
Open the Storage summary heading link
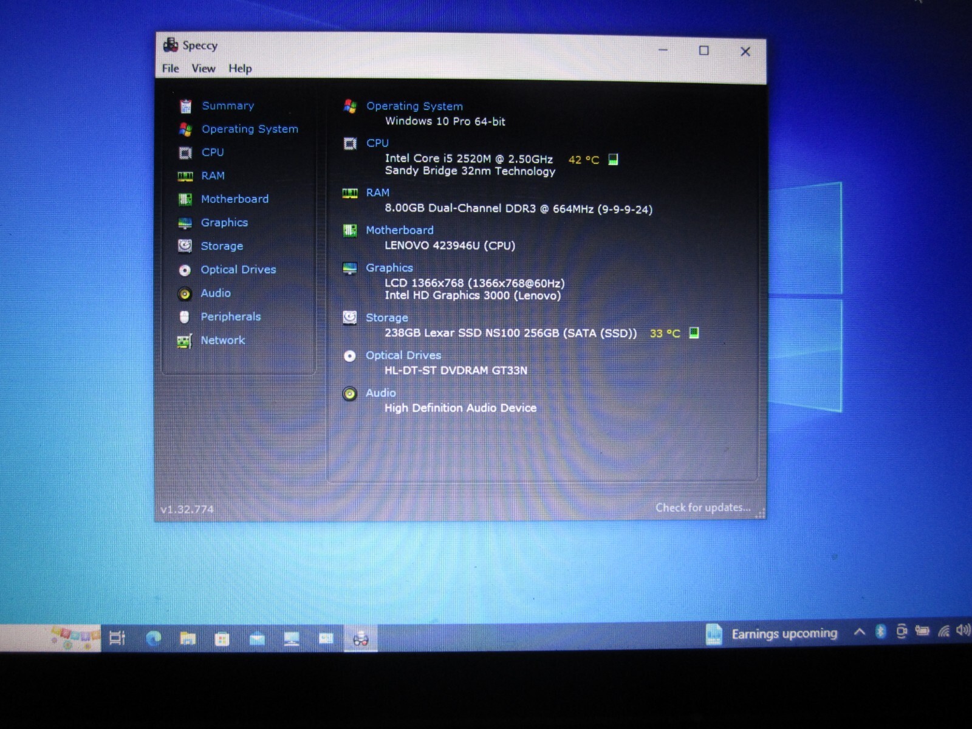387,318
